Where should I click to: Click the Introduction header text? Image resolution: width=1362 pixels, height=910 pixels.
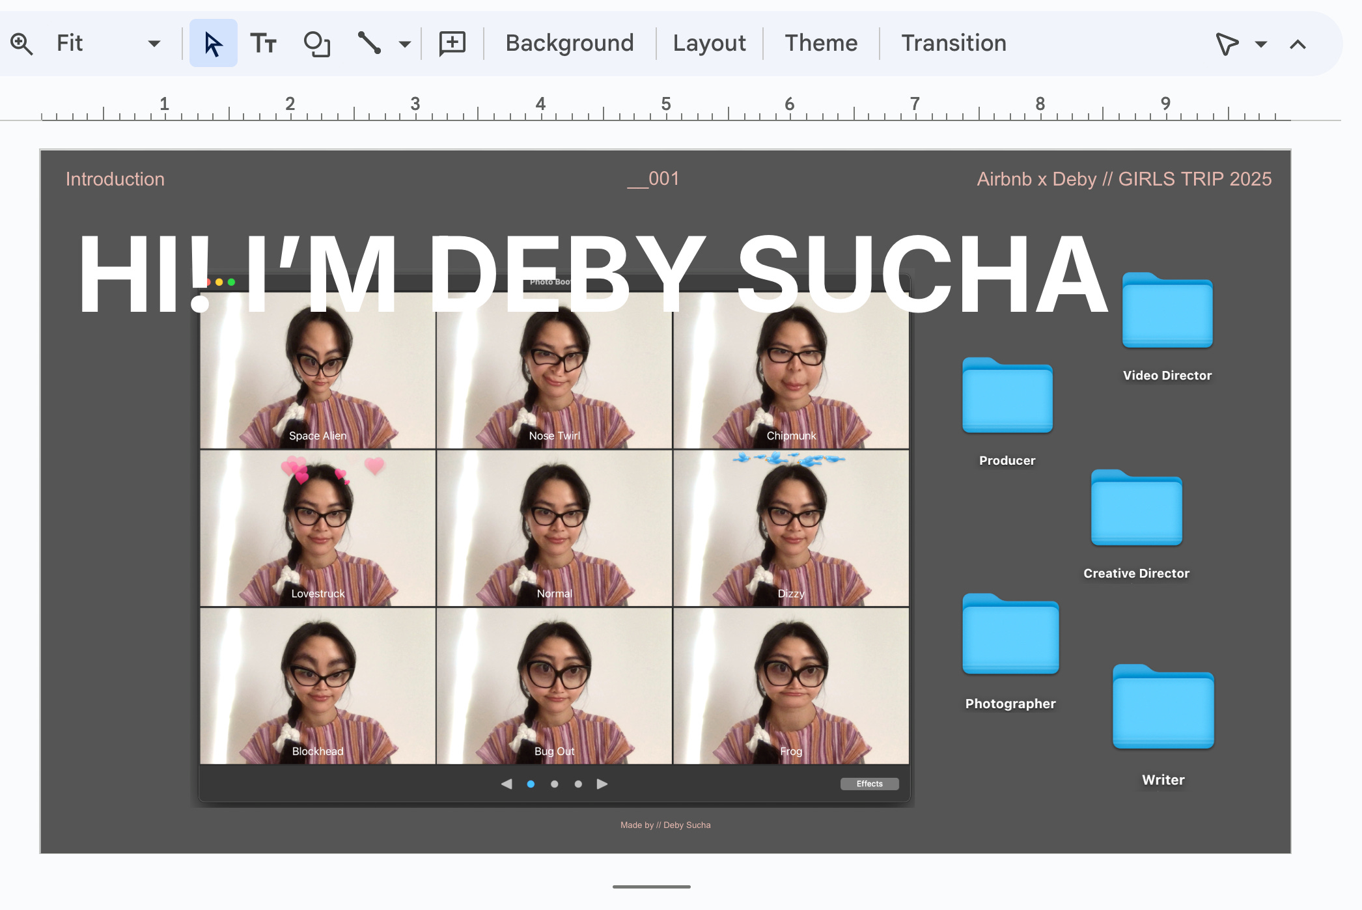point(115,179)
